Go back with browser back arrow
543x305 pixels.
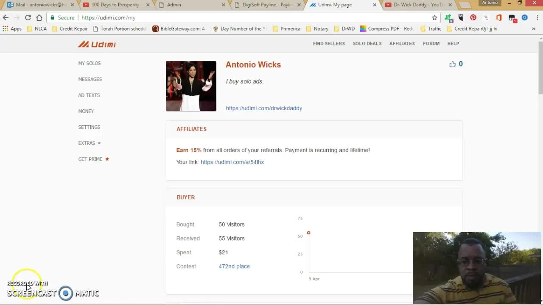click(6, 18)
